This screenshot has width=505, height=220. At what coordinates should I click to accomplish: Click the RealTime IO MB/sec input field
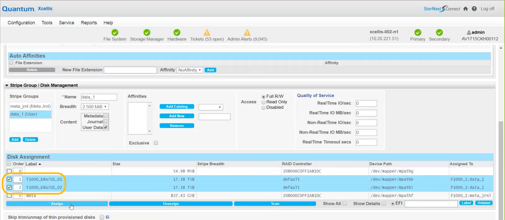click(366, 113)
